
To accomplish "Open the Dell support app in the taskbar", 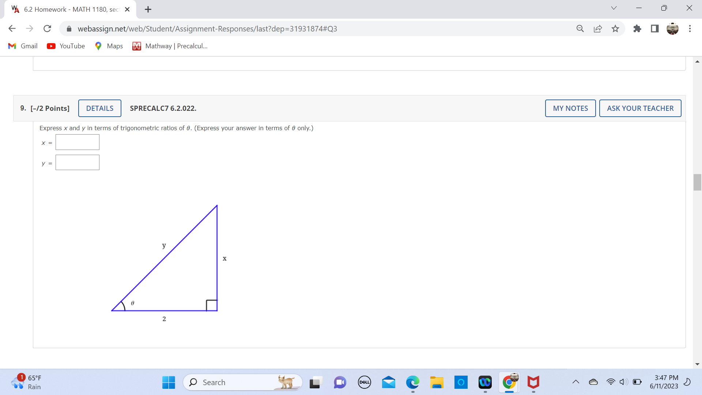I will [x=364, y=382].
